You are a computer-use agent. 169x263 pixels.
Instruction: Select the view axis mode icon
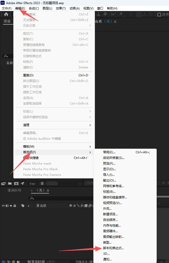coord(151,14)
